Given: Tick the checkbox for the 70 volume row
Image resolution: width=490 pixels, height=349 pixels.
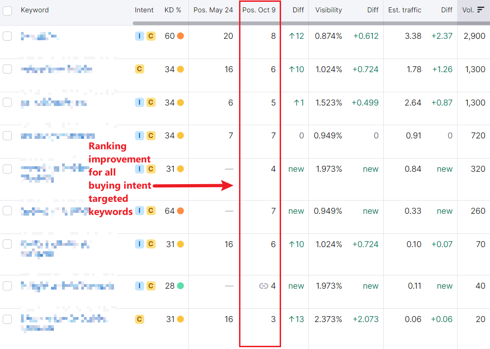Looking at the screenshot, I should coord(7,244).
